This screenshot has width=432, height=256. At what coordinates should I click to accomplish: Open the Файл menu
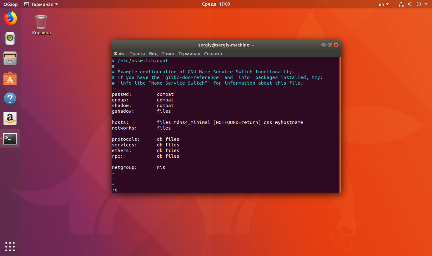119,54
